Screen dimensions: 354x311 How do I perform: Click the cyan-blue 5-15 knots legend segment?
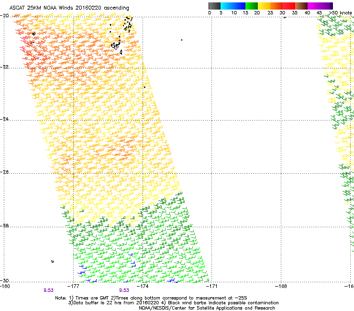pyautogui.click(x=233, y=6)
